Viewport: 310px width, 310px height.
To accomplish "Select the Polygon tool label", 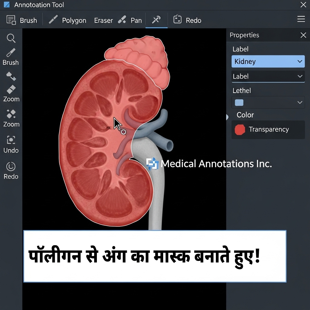I will (74, 21).
